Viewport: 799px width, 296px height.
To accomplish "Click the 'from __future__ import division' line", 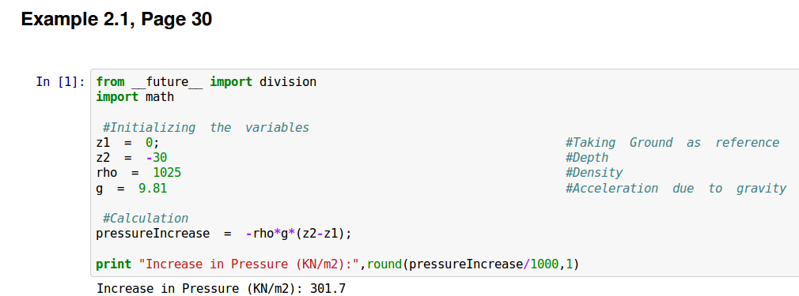I will point(206,81).
